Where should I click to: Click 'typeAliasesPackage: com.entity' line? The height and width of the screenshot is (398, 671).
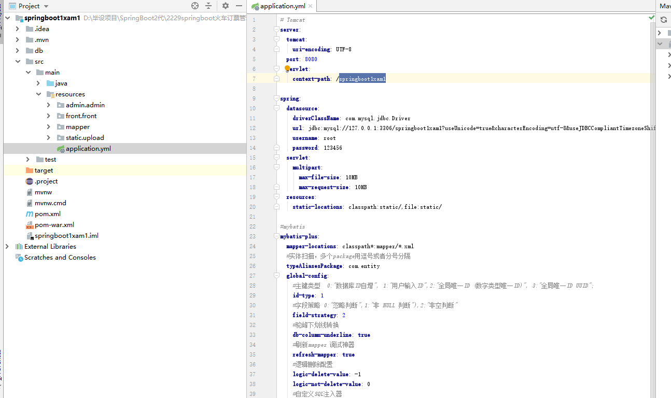(x=333, y=266)
